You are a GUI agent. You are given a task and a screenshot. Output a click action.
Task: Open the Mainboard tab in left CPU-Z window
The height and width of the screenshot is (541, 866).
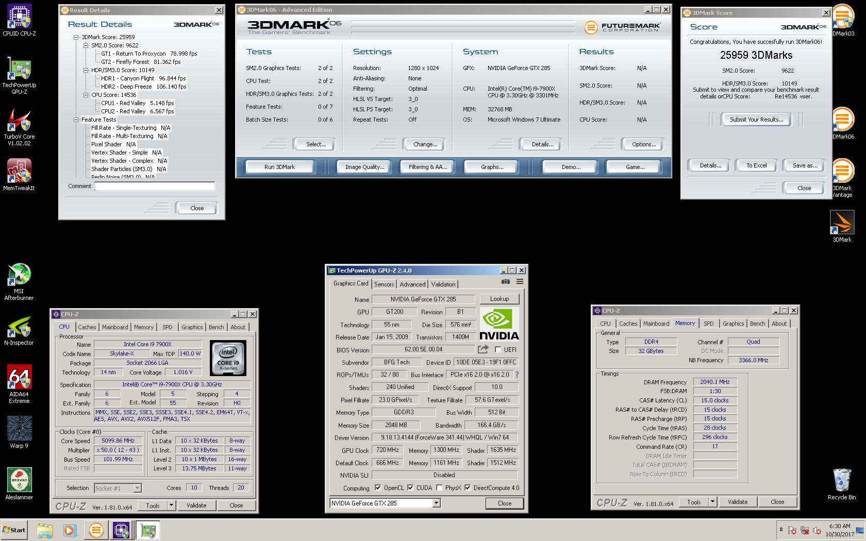(115, 327)
